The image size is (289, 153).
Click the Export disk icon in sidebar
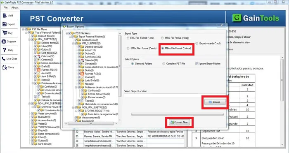[x=5, y=24]
